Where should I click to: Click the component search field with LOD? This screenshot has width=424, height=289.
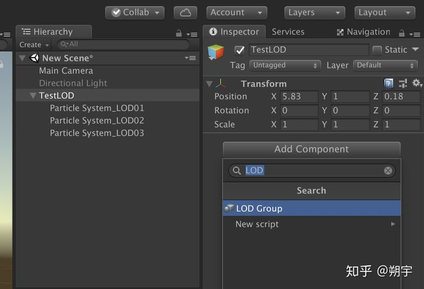312,171
